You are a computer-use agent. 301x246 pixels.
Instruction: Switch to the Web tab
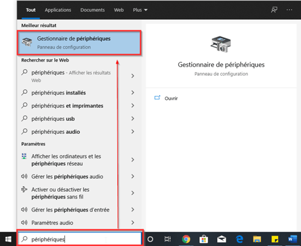(119, 10)
